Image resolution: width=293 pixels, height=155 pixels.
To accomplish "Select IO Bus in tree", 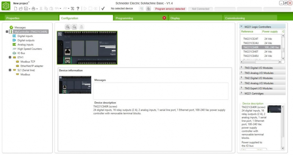I will tap(21, 53).
